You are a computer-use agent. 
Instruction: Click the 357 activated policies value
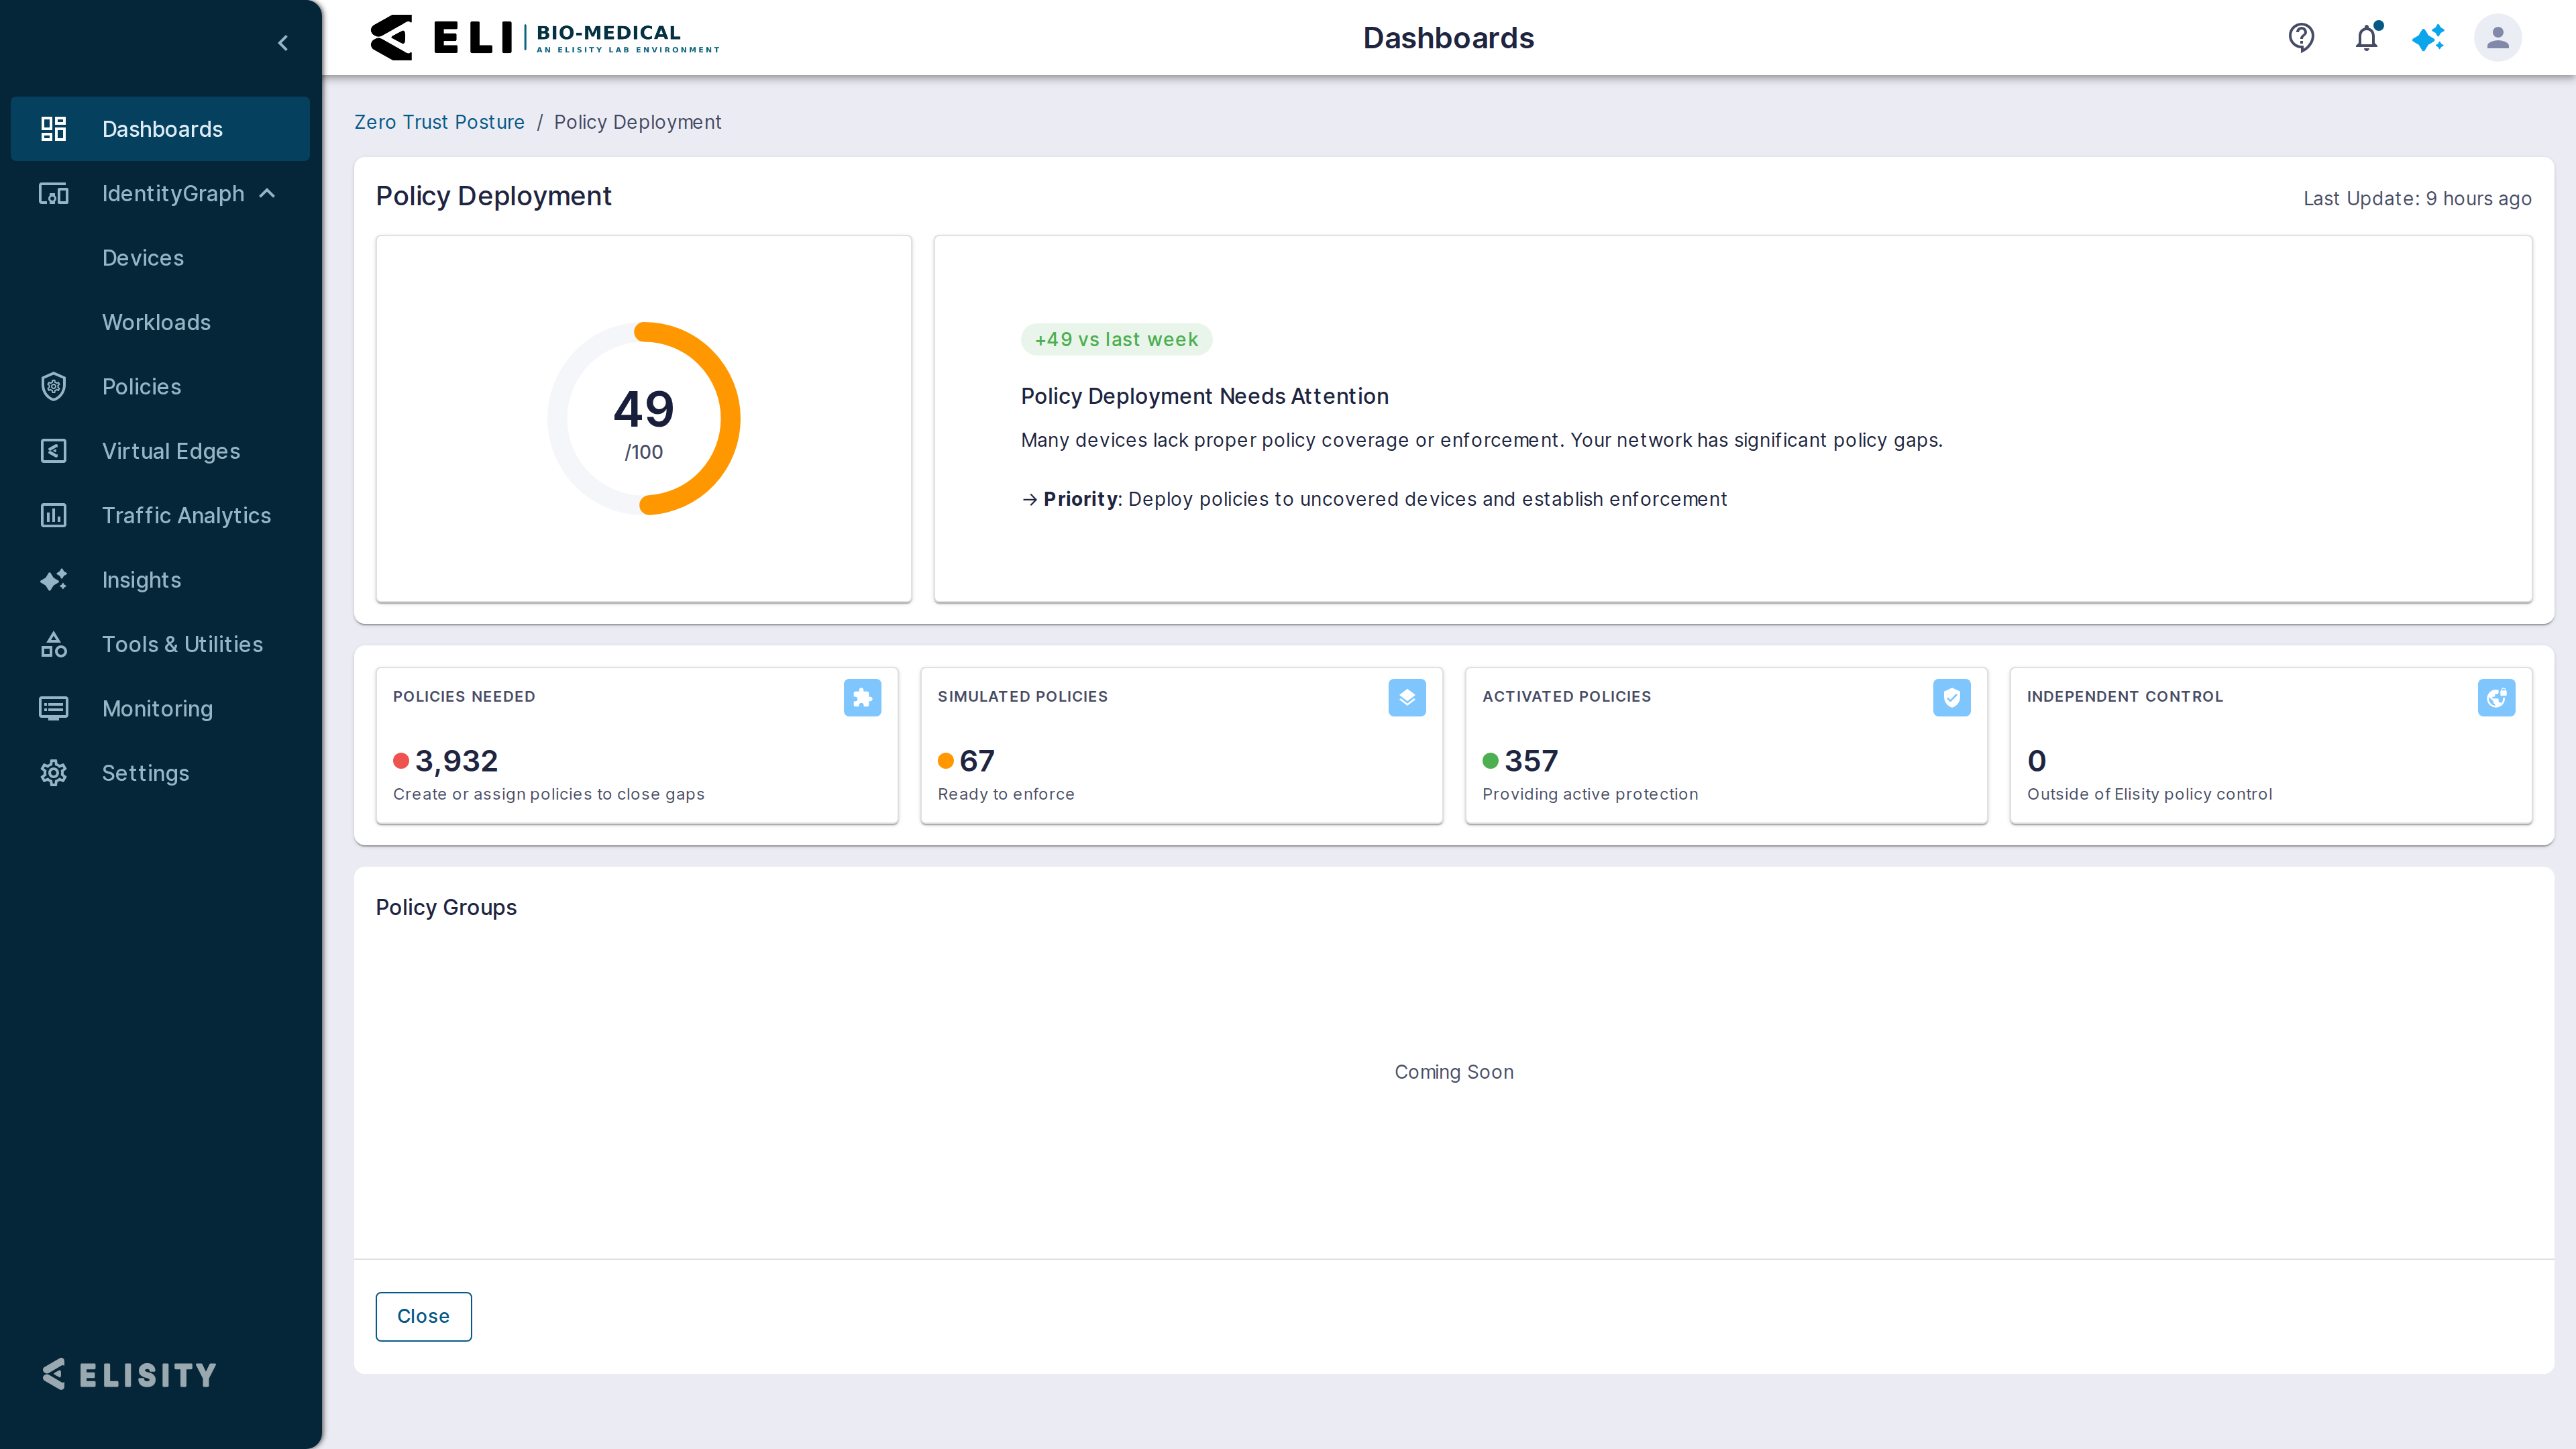click(x=1531, y=761)
